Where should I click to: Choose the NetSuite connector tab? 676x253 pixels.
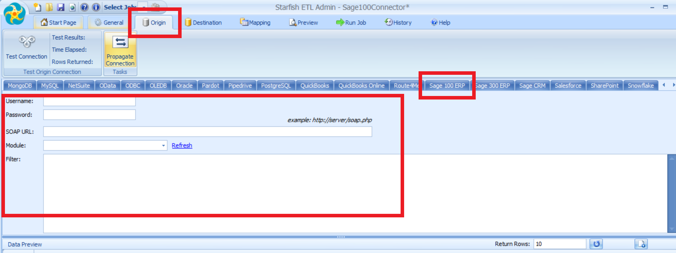(x=79, y=86)
